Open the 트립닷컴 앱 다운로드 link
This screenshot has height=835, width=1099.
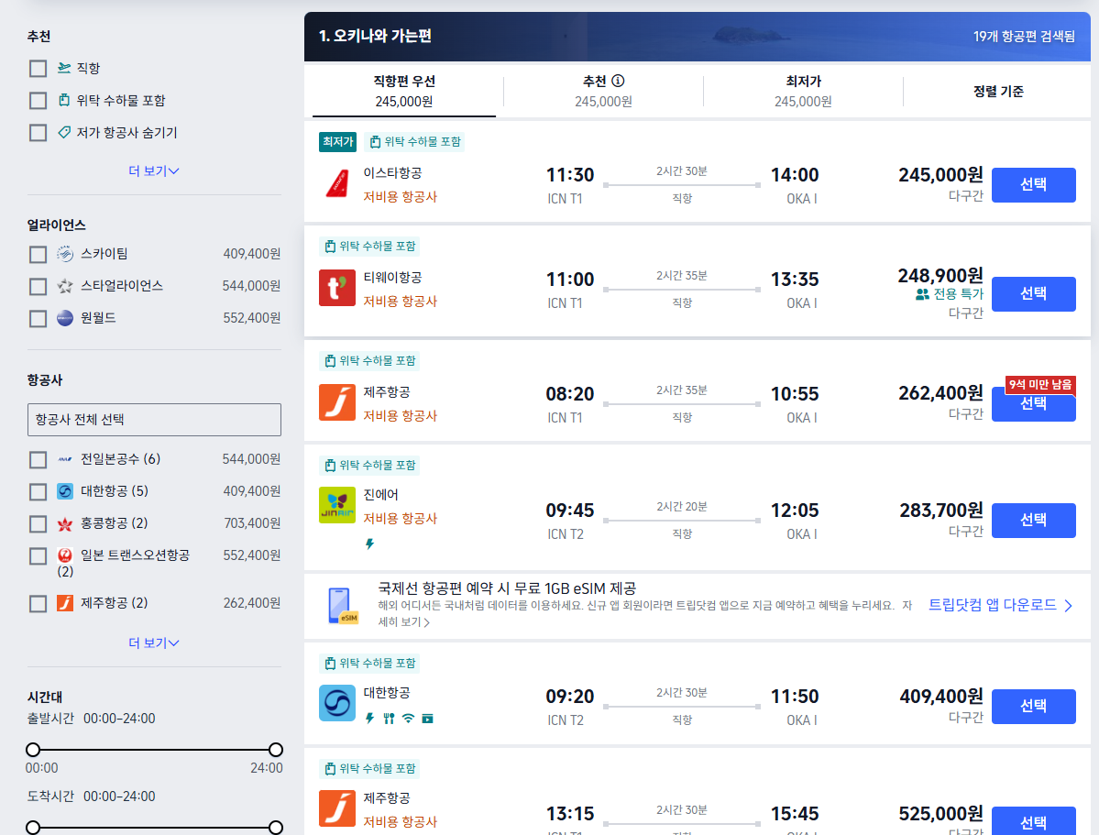1000,605
